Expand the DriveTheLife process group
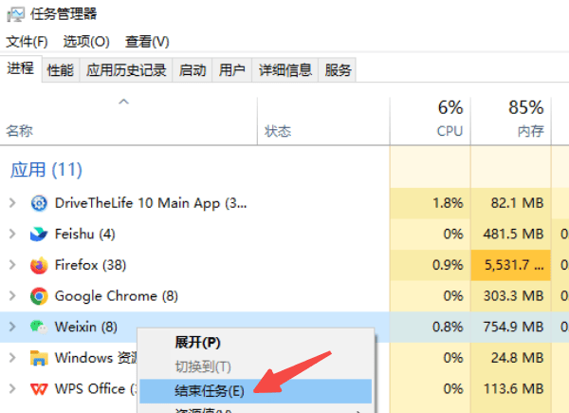 coord(11,203)
